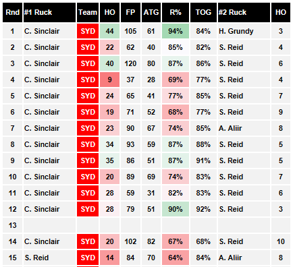Image resolution: width=293 pixels, height=267 pixels.
Task: Click S. Reid as #1 Ruck in round 15
Action: 36,258
